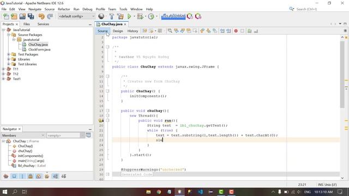
Task: Toggle Fully Qualified Names in Navigator
Action: pos(47,176)
